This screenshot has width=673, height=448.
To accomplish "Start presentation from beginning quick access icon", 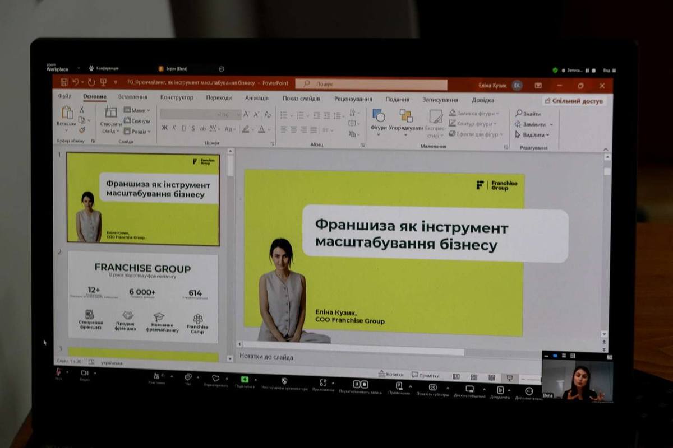I will tap(103, 82).
